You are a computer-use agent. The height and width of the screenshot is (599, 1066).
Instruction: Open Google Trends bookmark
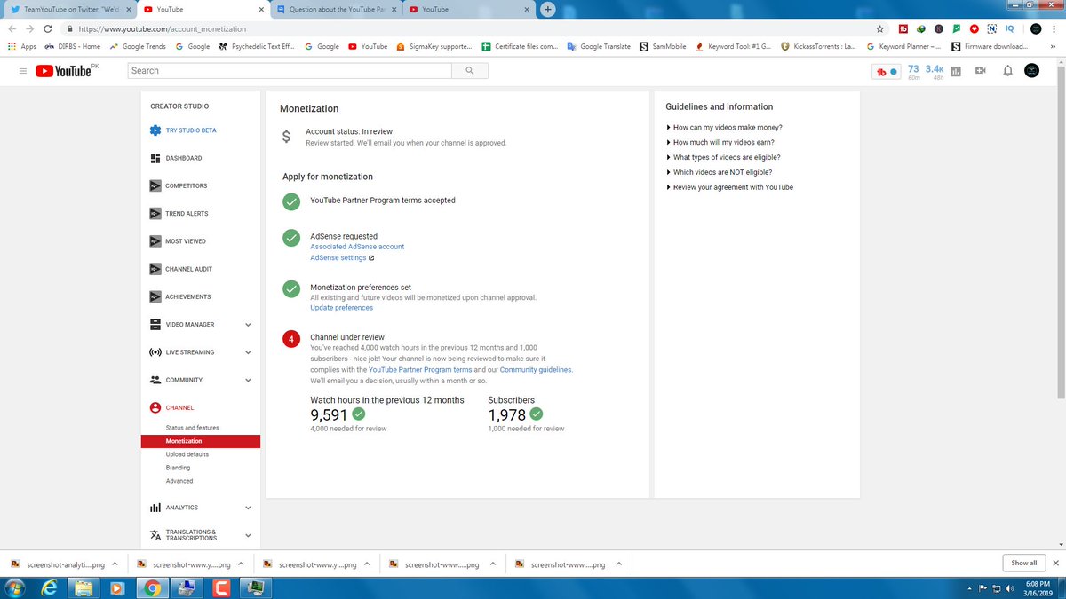pos(137,46)
